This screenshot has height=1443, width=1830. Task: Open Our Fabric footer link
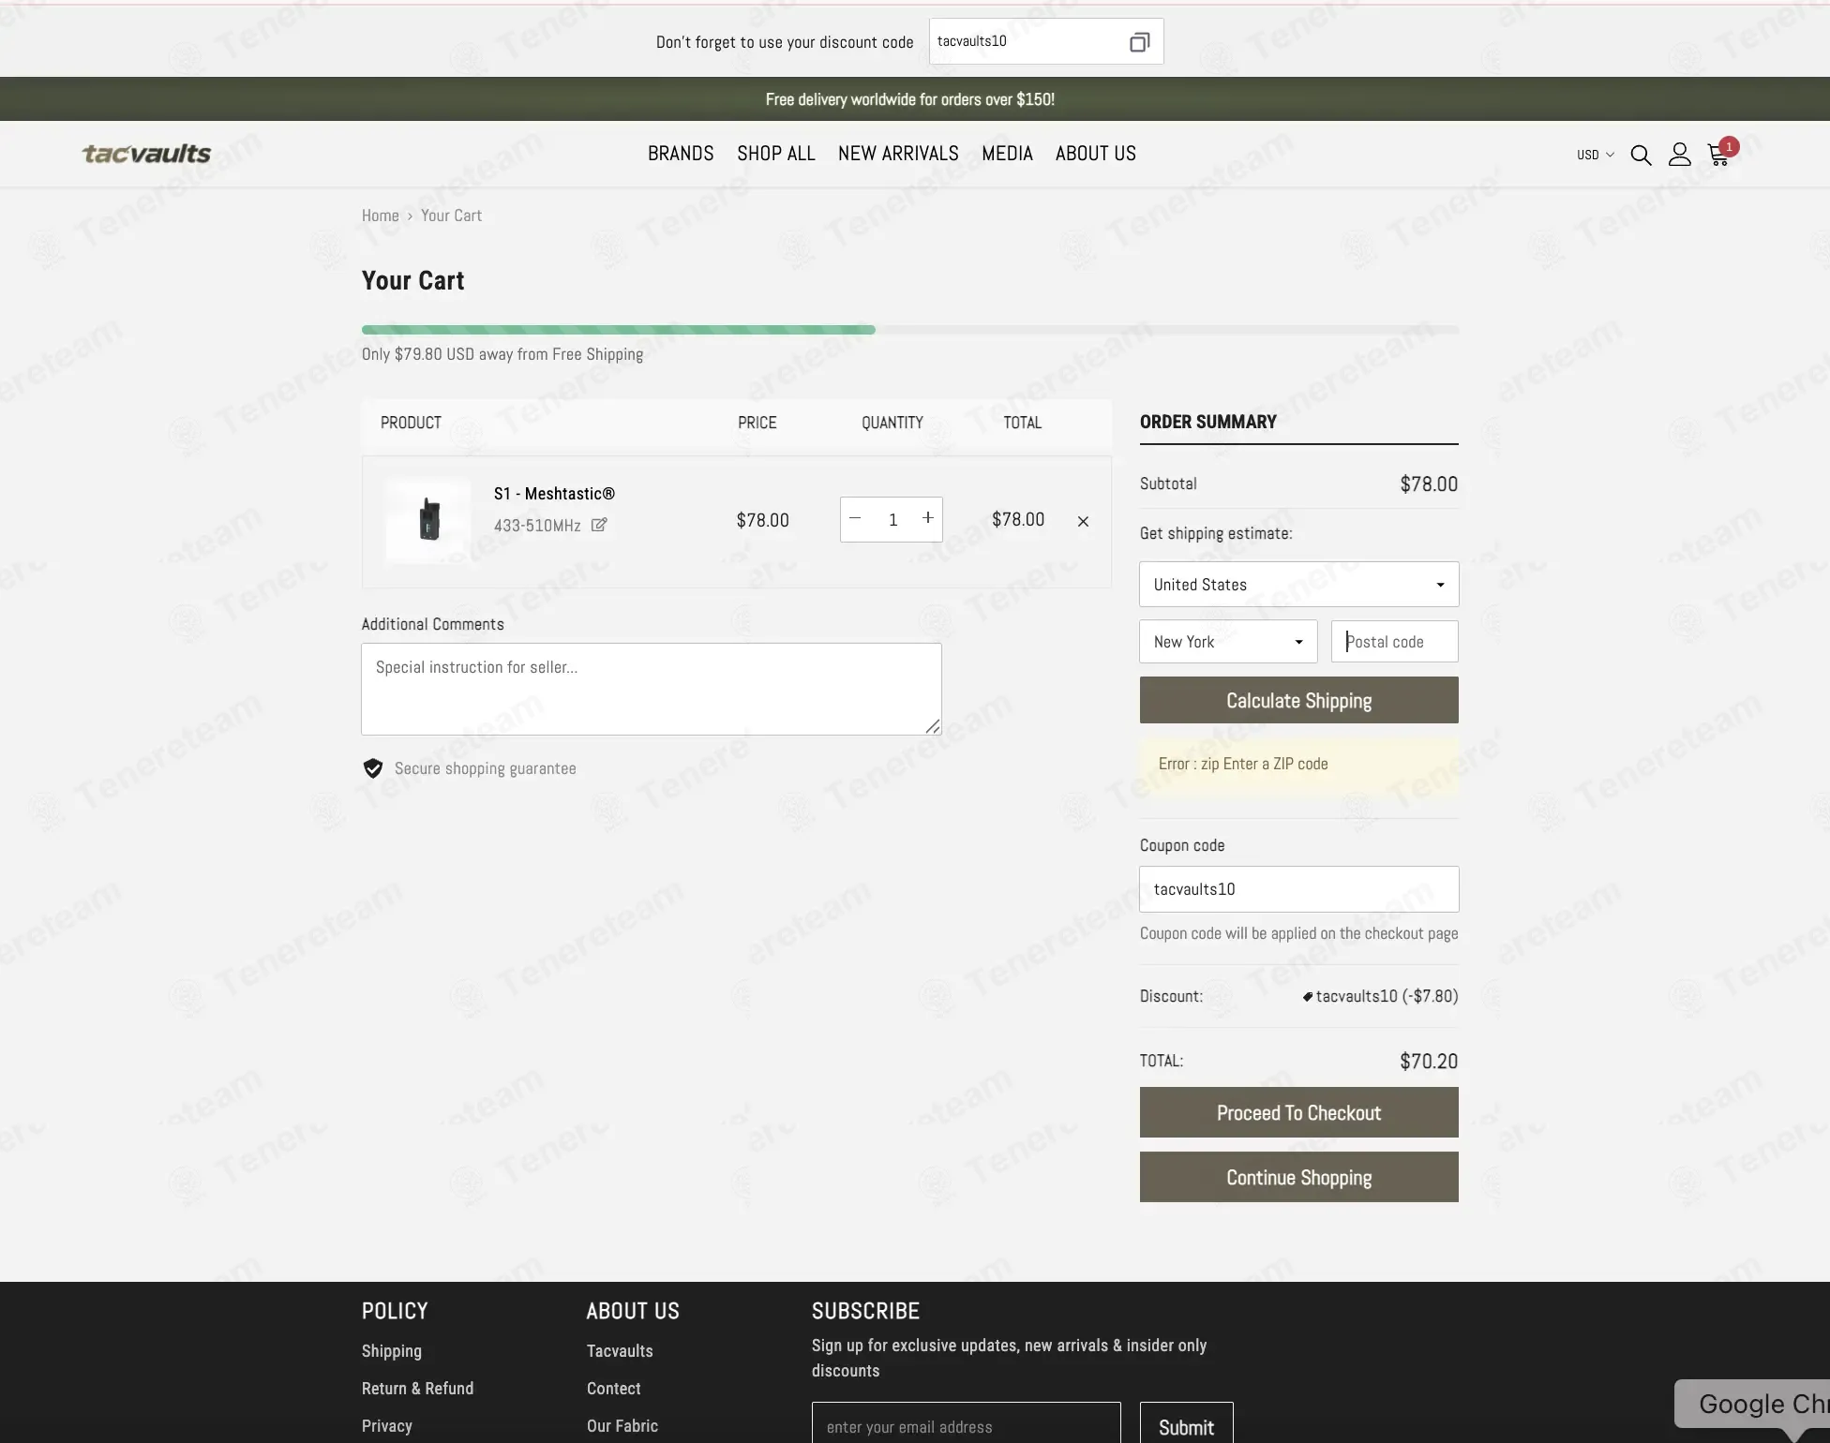[622, 1426]
